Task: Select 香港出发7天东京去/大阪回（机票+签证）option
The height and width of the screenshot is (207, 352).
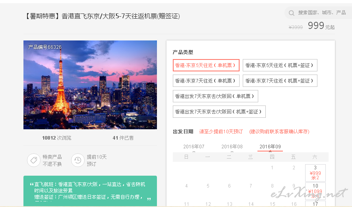Action: click(x=219, y=111)
